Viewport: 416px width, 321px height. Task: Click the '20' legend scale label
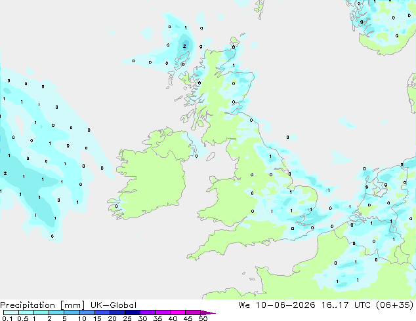coord(112,318)
